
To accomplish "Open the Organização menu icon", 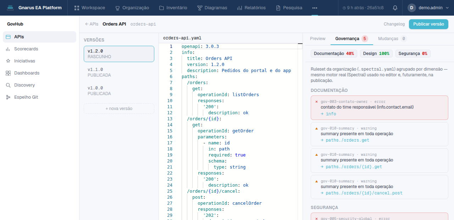I will [118, 8].
